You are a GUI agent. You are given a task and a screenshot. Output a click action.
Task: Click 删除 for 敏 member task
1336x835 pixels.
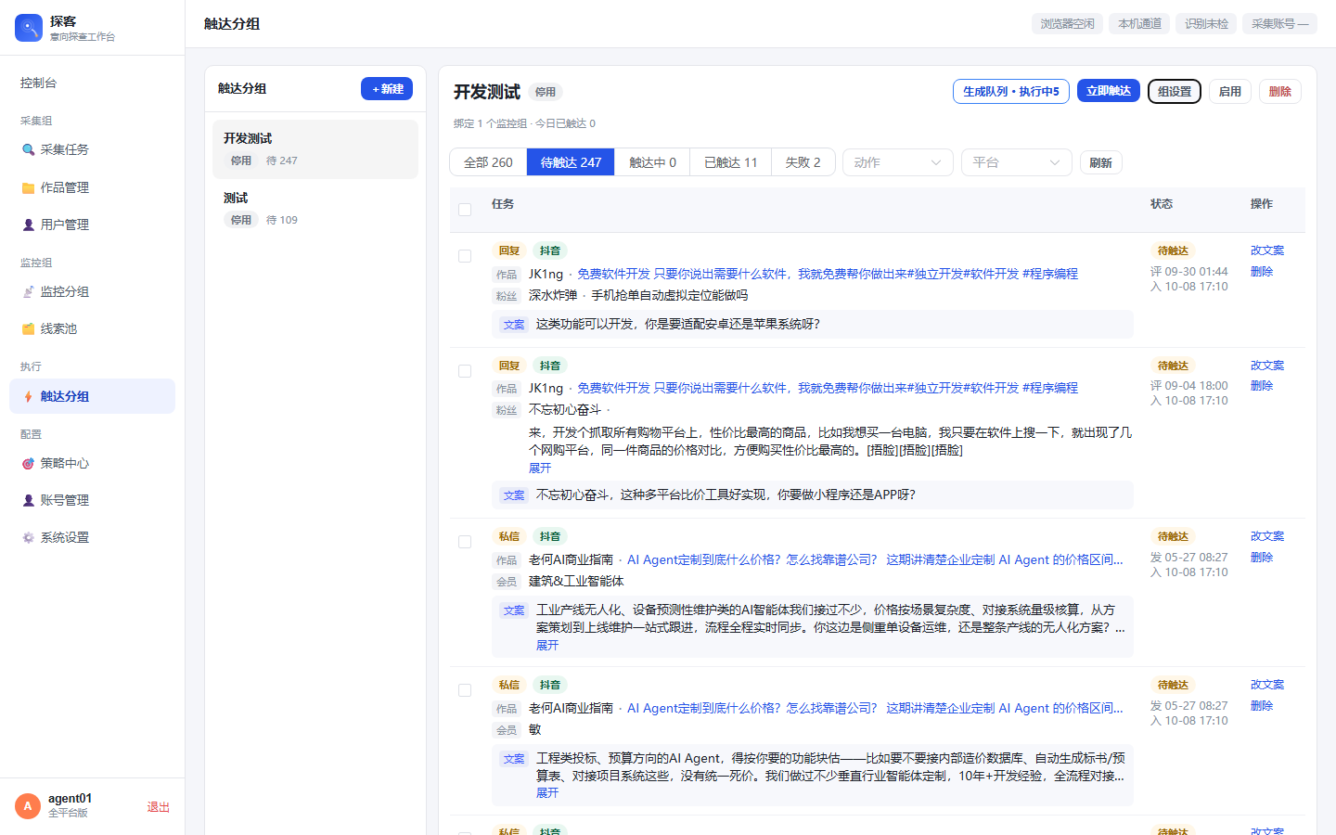pyautogui.click(x=1262, y=706)
